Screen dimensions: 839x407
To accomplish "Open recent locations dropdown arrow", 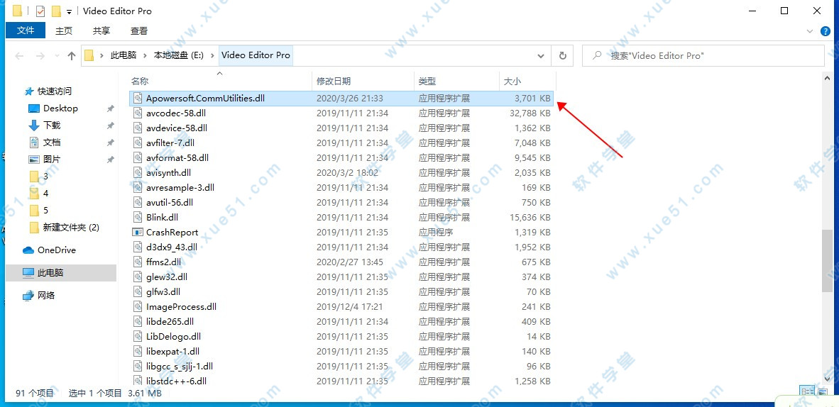I will [x=56, y=56].
